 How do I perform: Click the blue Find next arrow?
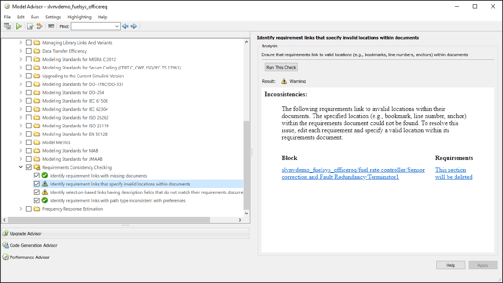(134, 26)
